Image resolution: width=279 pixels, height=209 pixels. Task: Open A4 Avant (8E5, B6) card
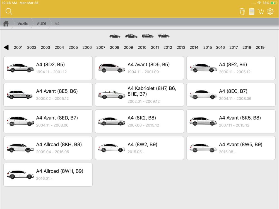tap(48, 95)
